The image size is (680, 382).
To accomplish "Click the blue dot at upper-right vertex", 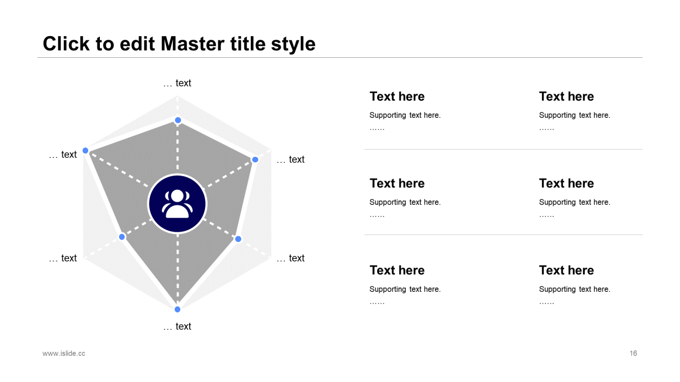I will click(255, 160).
